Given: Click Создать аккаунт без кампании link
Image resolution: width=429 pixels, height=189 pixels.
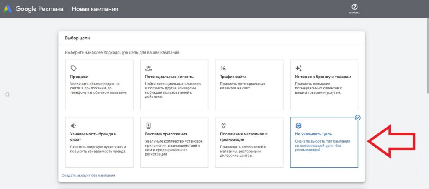Looking at the screenshot, I should tap(88, 175).
